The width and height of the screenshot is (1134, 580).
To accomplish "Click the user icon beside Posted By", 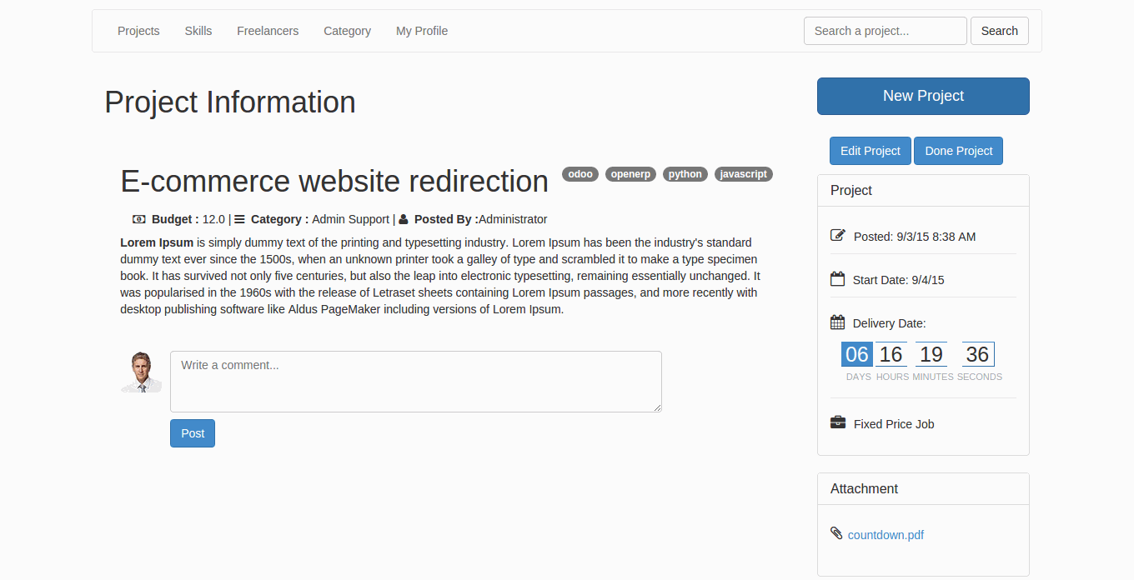I will tap(404, 219).
